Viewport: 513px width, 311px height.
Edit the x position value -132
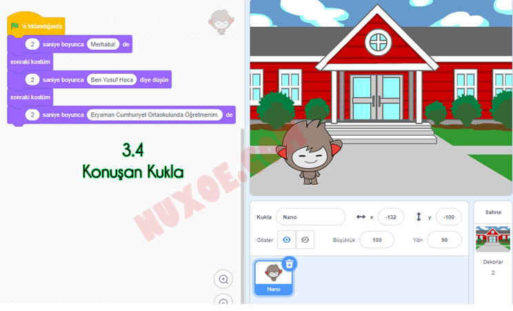point(391,217)
